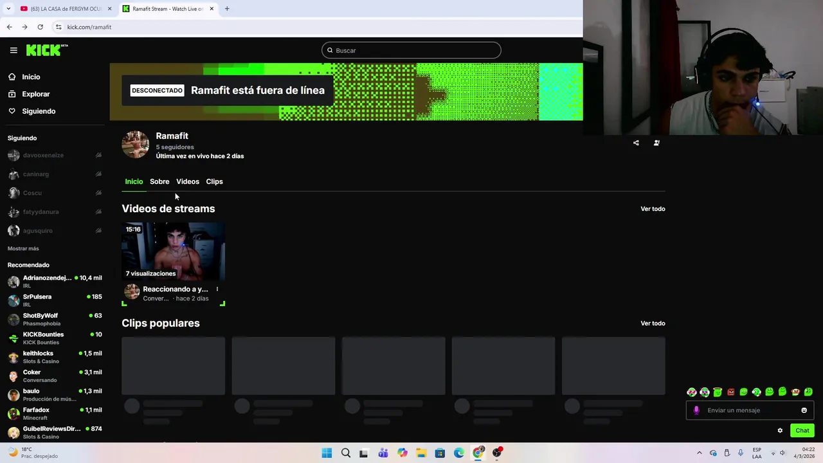Open a new browser tab
This screenshot has width=823, height=463.
coord(227,9)
